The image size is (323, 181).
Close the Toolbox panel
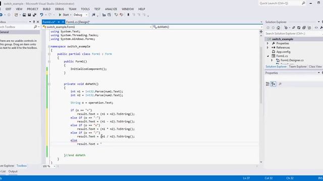pyautogui.click(x=38, y=22)
